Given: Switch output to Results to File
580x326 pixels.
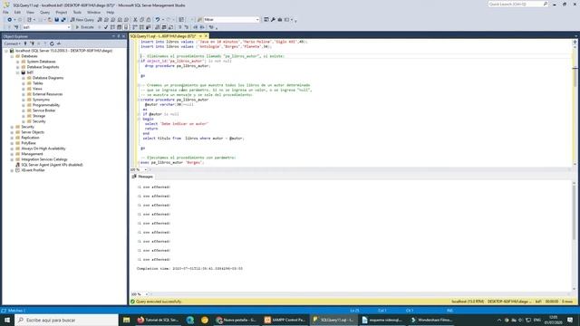Looking at the screenshot, I should pyautogui.click(x=170, y=27).
